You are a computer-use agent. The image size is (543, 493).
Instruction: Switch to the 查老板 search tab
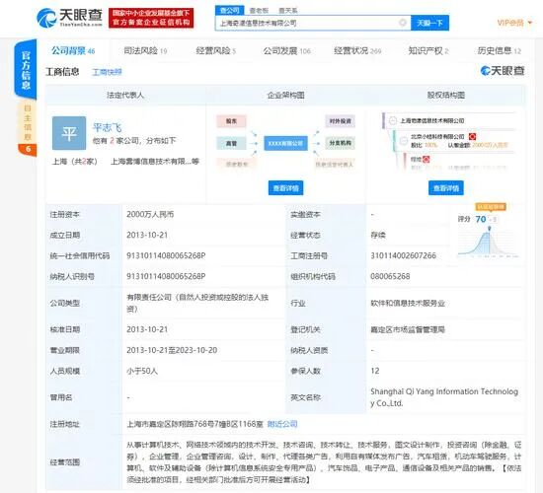click(259, 11)
